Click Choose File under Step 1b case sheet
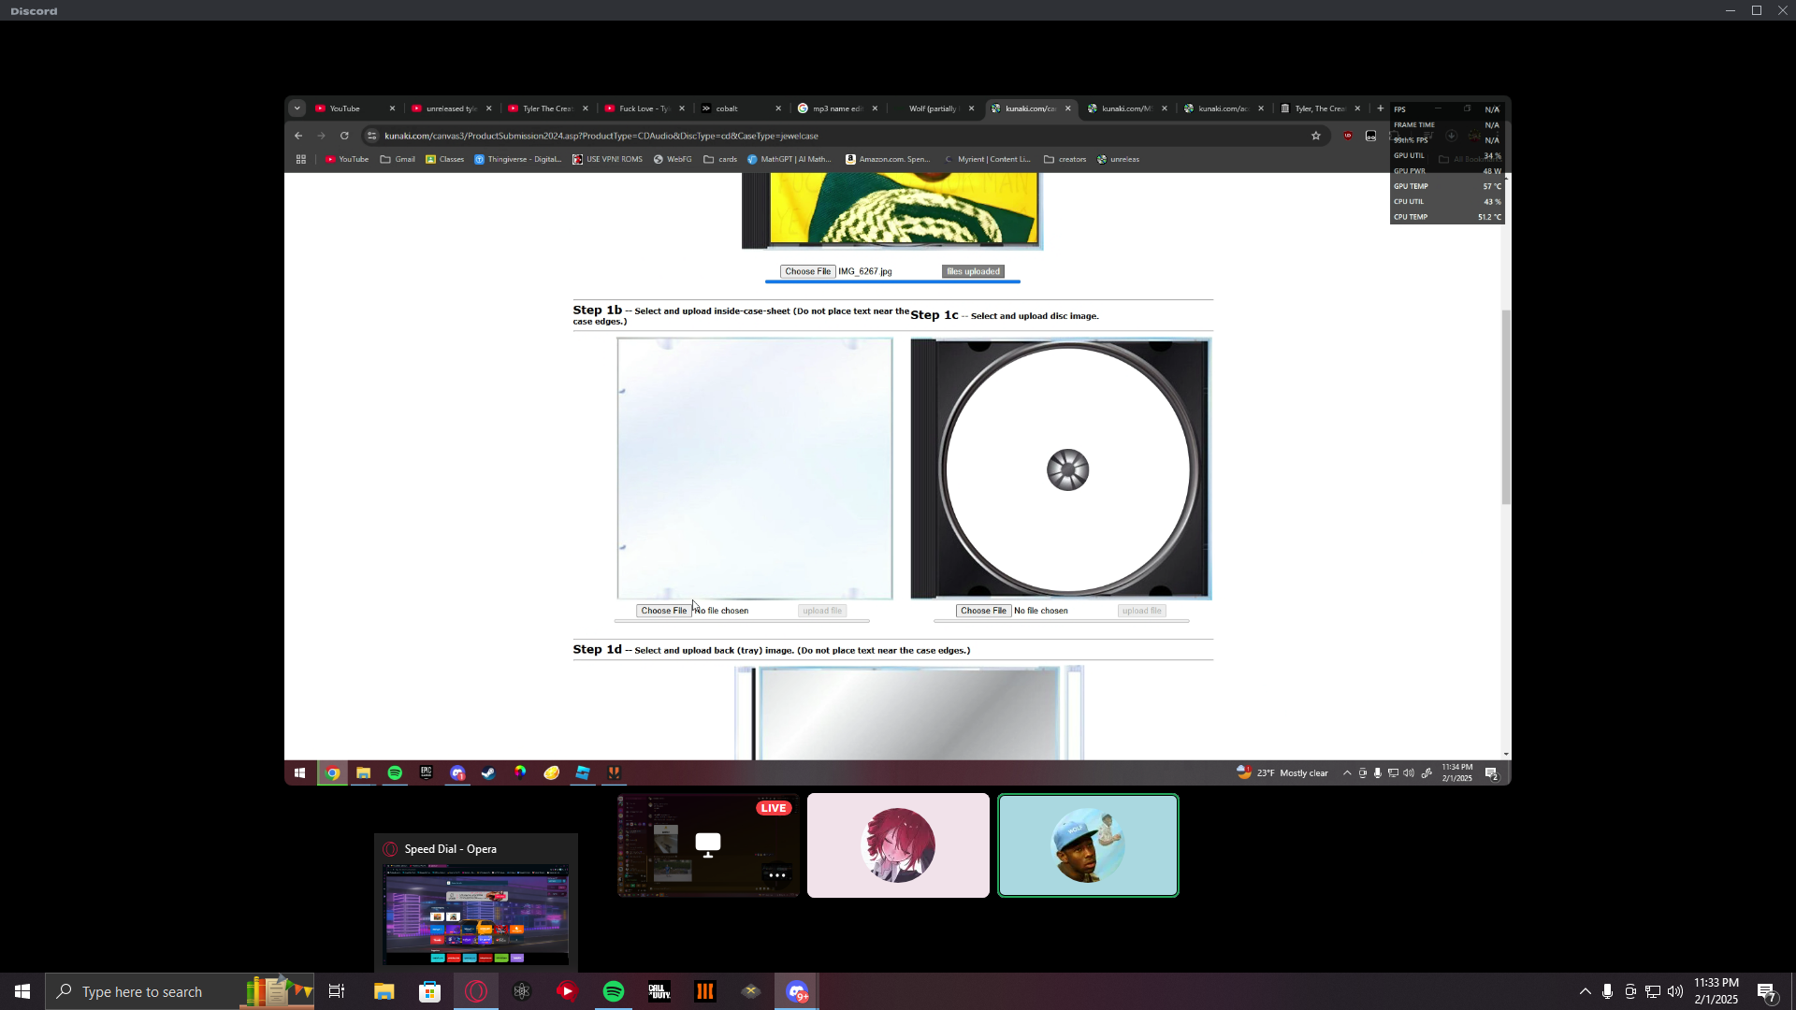Image resolution: width=1796 pixels, height=1010 pixels. tap(663, 611)
